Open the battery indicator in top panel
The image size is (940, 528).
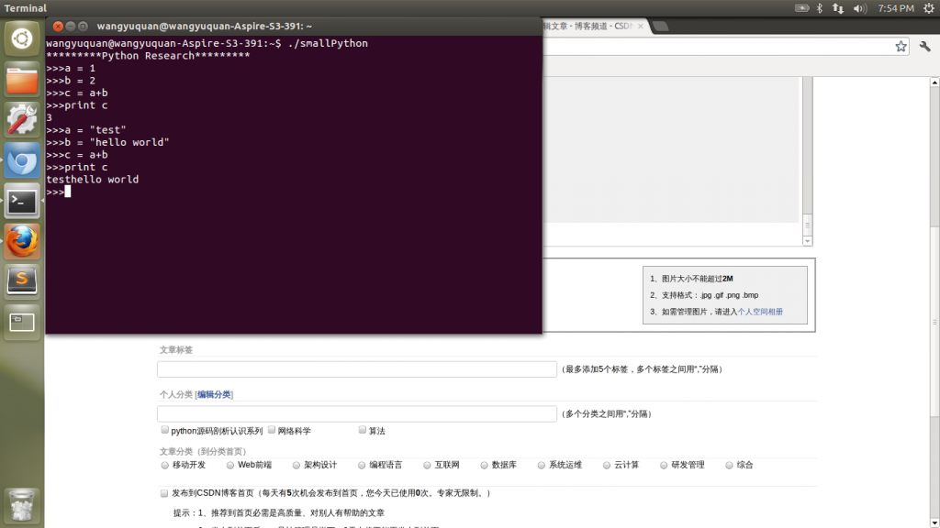[801, 7]
